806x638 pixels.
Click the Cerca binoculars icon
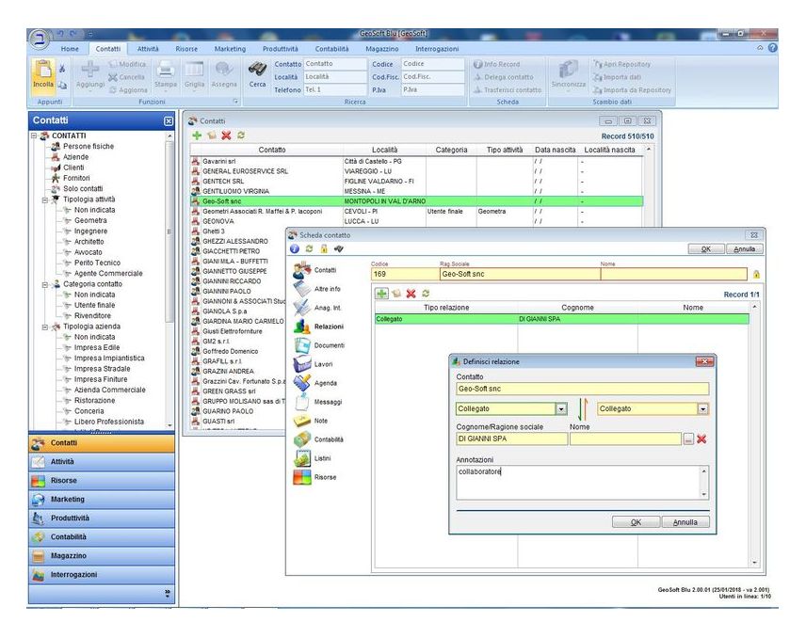pos(257,69)
